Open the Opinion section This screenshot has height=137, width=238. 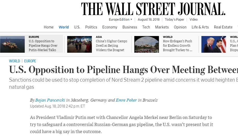(180, 27)
